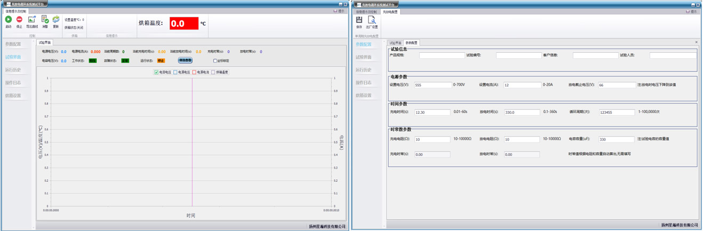Viewport: 703px width, 231px height.
Task: Click the 导出曲线 export curve icon
Action: [x=32, y=20]
